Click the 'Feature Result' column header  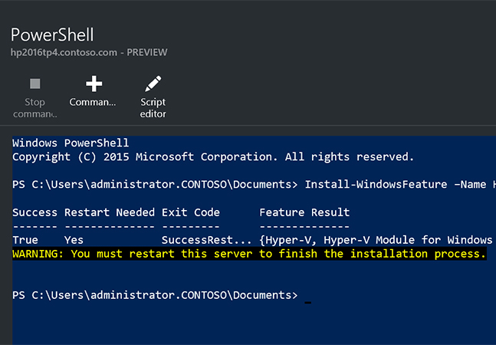[x=304, y=212]
